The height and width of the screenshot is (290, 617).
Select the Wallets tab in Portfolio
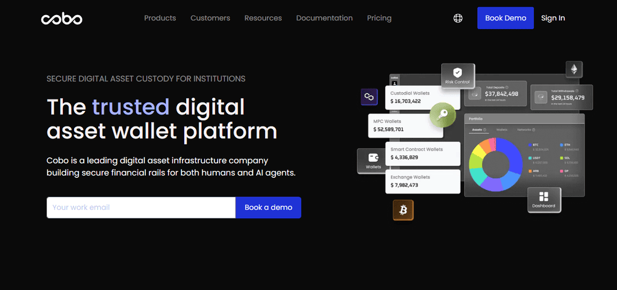(502, 130)
